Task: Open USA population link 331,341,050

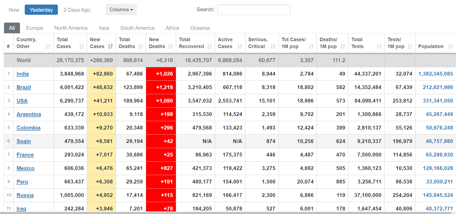Action: (x=438, y=101)
